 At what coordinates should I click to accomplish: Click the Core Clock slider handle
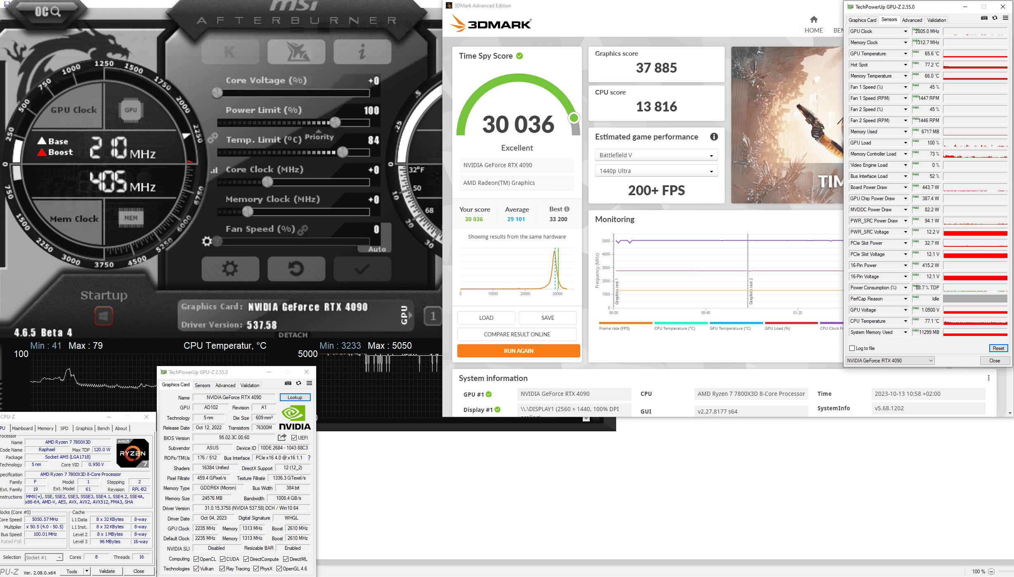tap(267, 182)
